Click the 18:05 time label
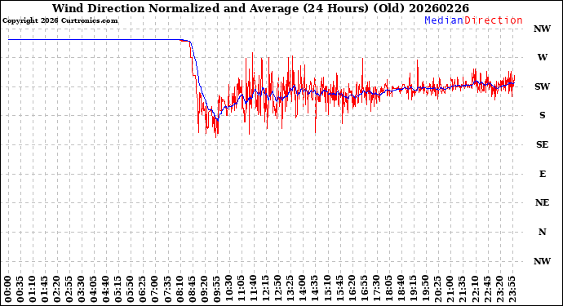Screen dimensions: 563x306 click(x=388, y=289)
